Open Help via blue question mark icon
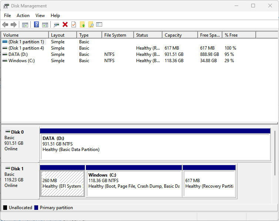 [x=36, y=25]
